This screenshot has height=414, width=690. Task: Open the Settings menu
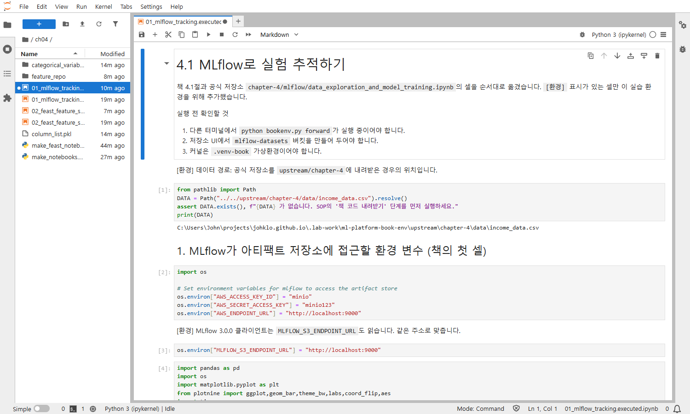(151, 6)
